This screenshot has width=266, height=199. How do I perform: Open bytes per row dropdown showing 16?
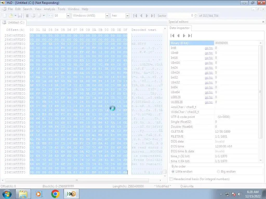(x=68, y=16)
